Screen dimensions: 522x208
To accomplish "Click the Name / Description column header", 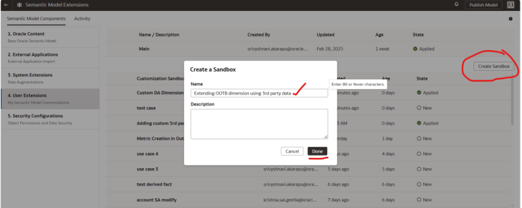I will [159, 35].
